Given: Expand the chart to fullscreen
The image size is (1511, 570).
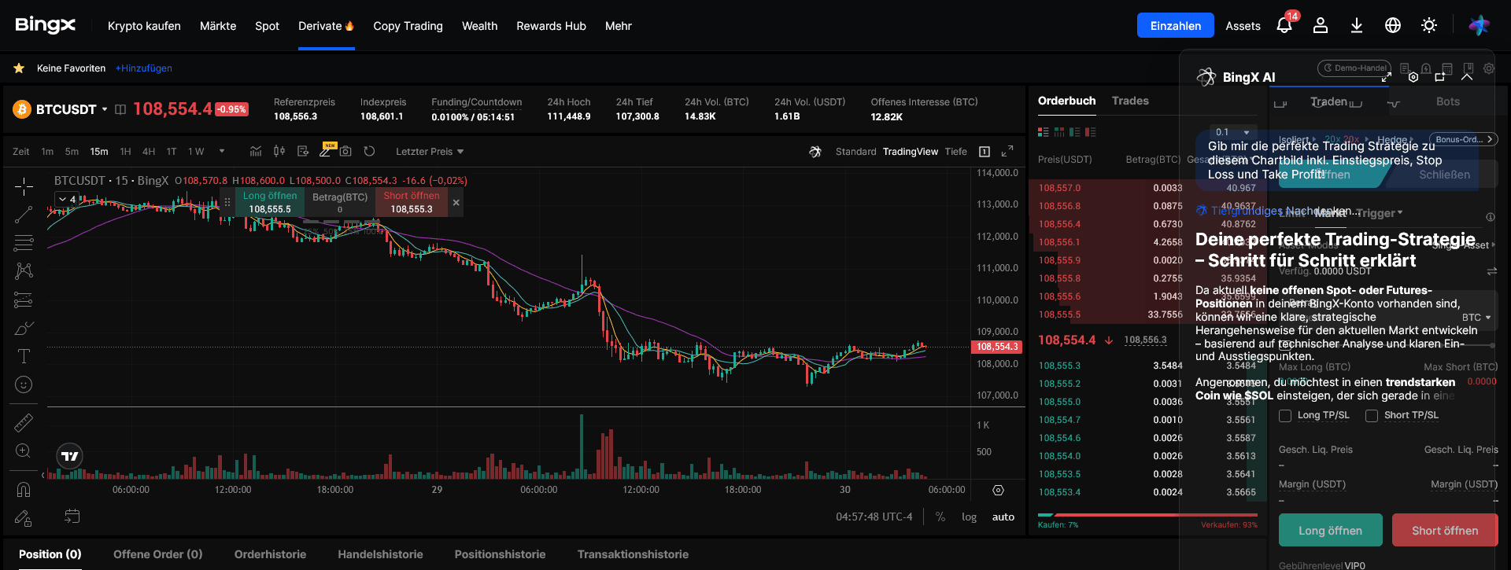Looking at the screenshot, I should 1007,151.
